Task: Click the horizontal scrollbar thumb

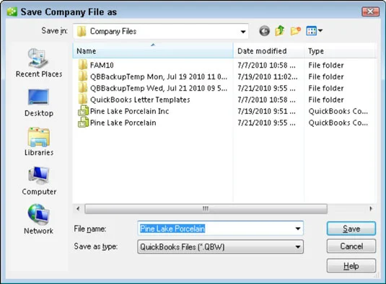Action: (206, 209)
